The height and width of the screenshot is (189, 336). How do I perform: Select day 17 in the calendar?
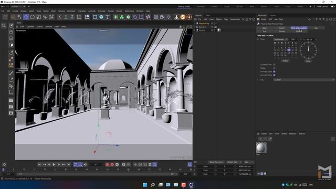289,50
